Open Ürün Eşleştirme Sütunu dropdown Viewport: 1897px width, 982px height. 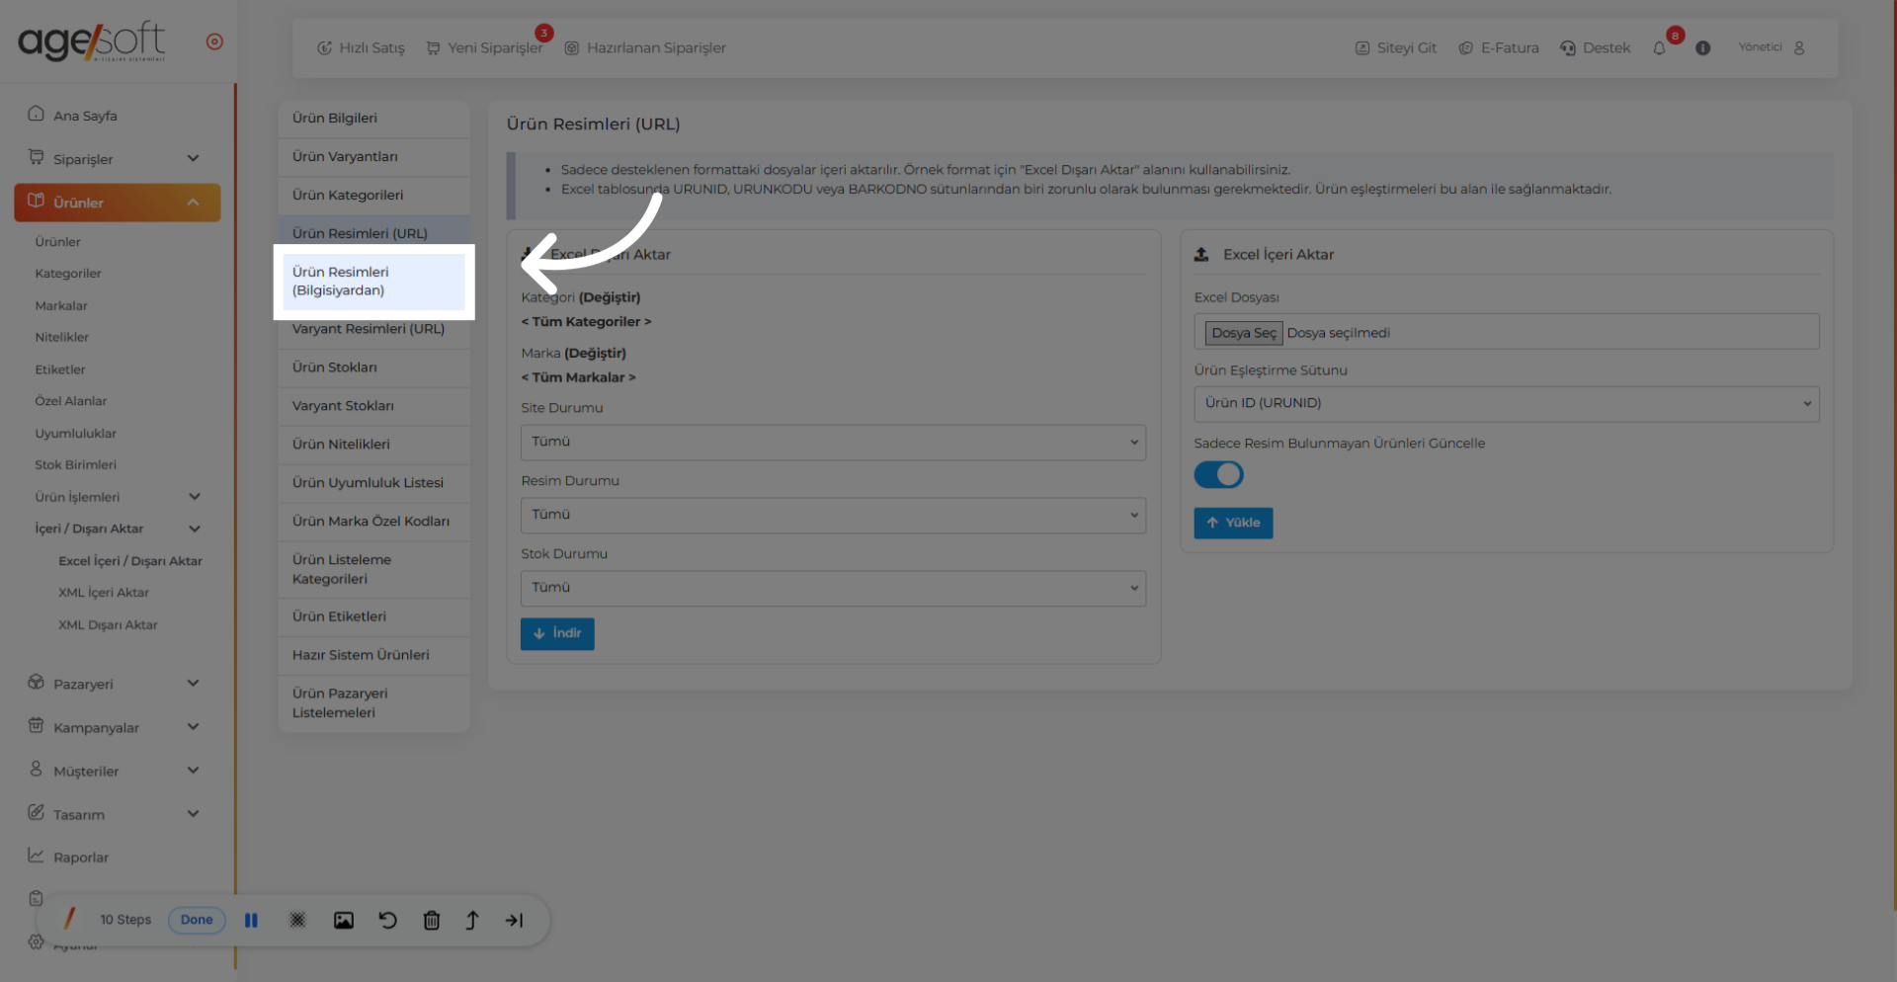[1507, 404]
